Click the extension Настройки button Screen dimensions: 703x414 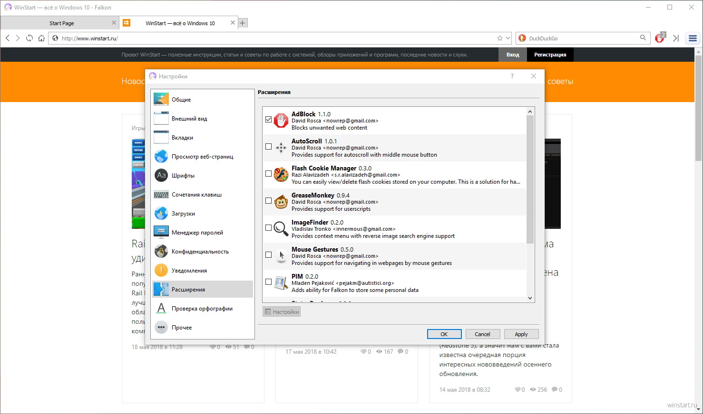(x=282, y=312)
